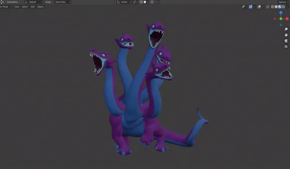Open the Select menu

click(x=25, y=7)
